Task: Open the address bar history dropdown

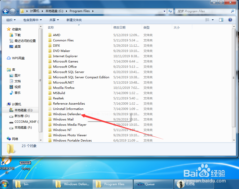Action: [164, 11]
